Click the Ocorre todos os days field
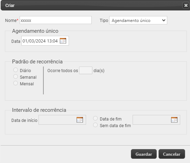This screenshot has height=163, width=190. (86, 70)
